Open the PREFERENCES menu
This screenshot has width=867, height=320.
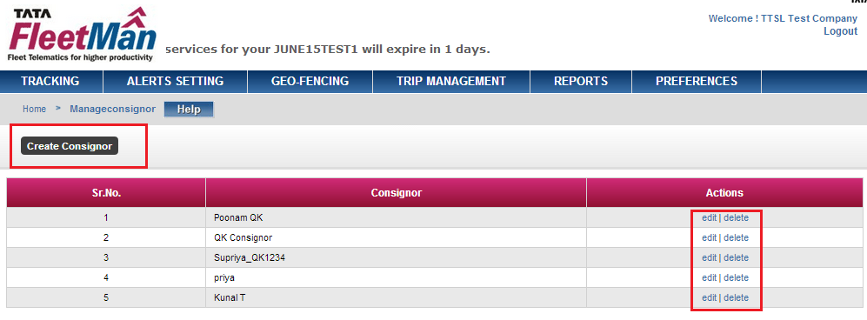(697, 81)
